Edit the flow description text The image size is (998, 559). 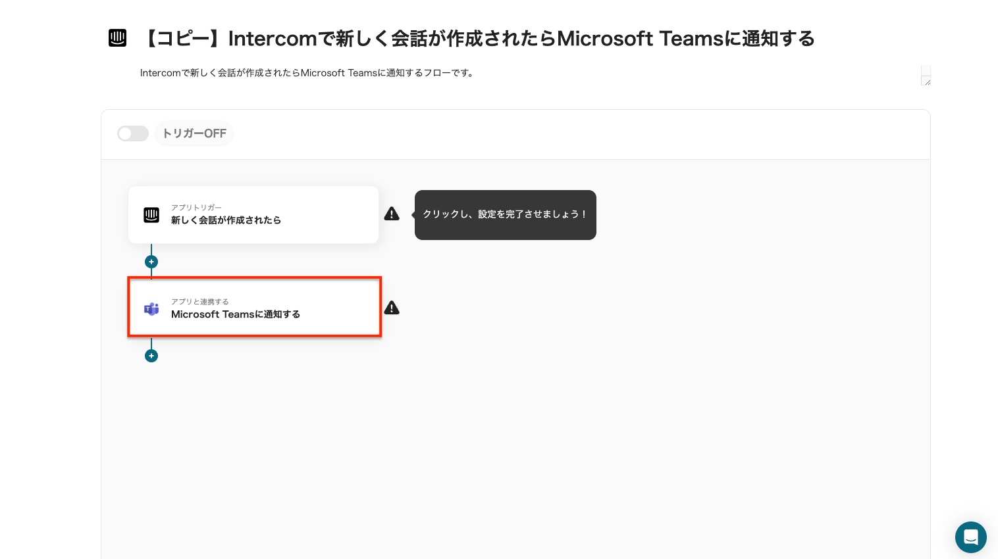pyautogui.click(x=307, y=73)
